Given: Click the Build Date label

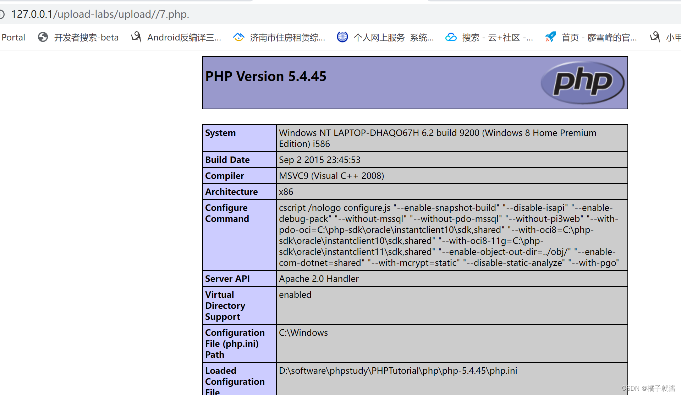Looking at the screenshot, I should click(x=227, y=160).
